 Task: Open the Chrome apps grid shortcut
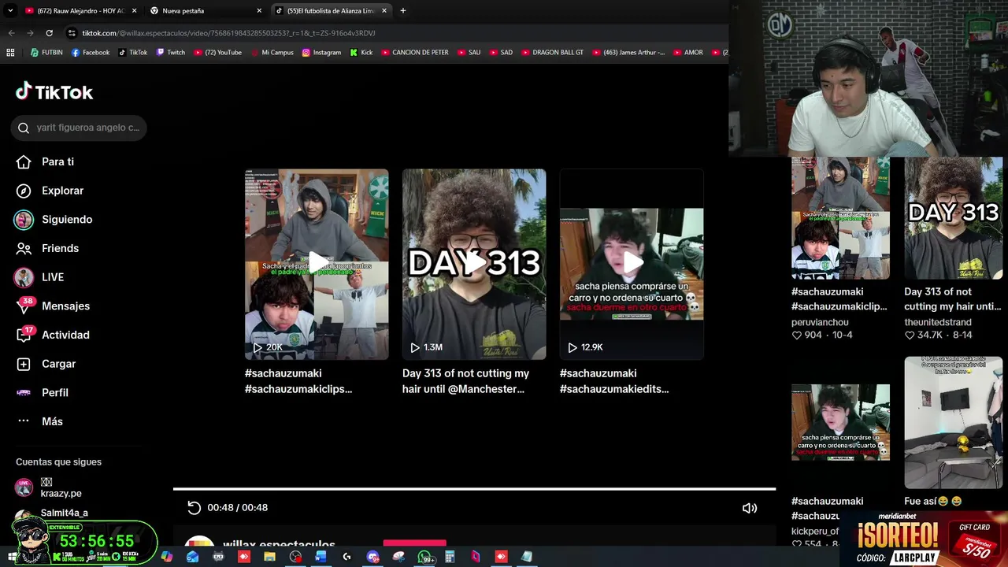tap(10, 53)
